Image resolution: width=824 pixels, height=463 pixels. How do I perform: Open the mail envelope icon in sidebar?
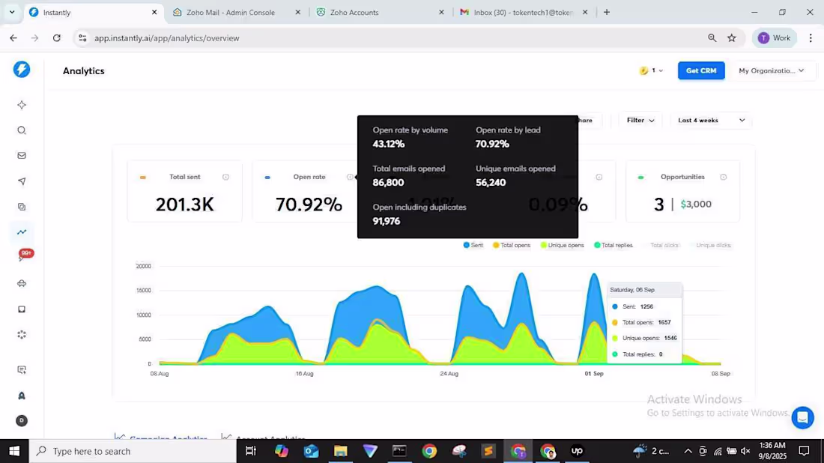click(22, 156)
